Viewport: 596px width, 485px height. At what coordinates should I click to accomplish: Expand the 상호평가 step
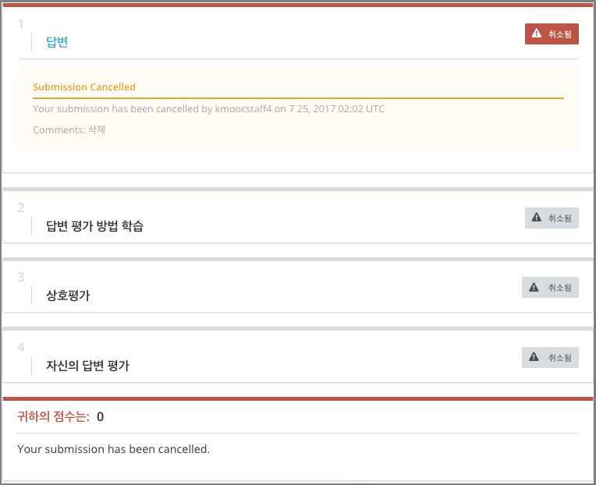[x=68, y=296]
